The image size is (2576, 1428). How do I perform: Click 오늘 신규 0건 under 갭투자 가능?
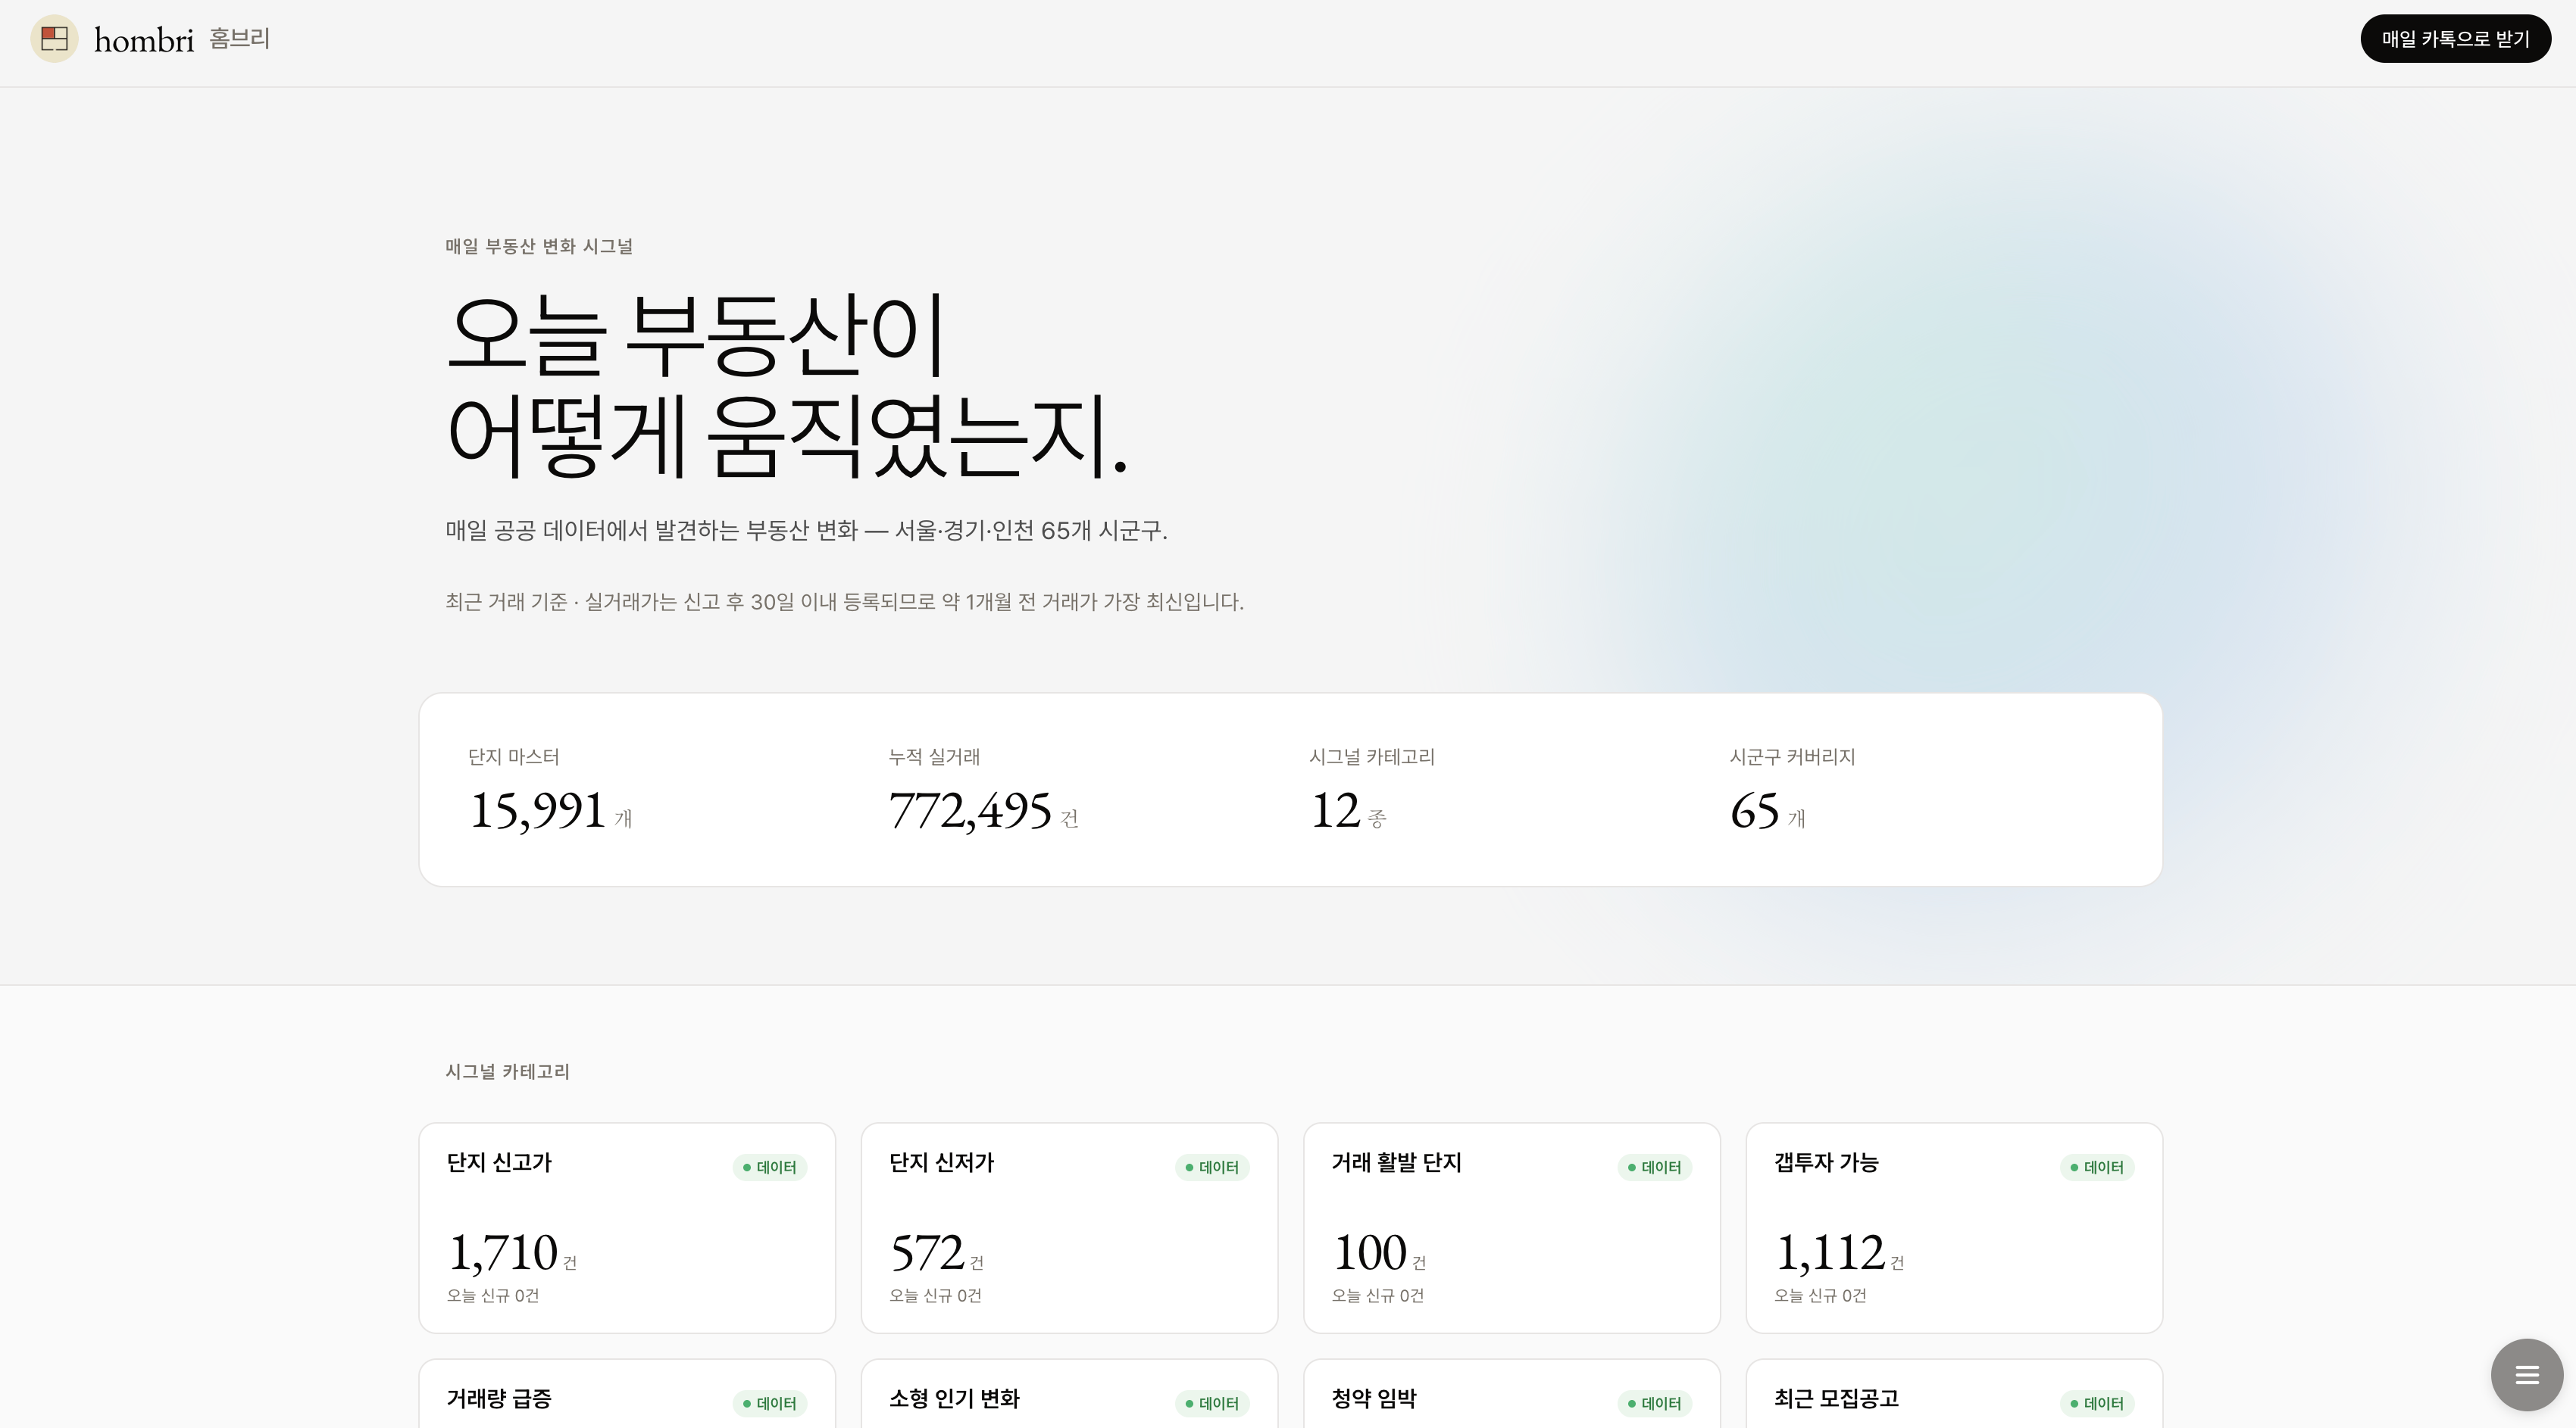coord(1820,1295)
